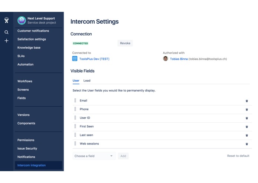Delete the Email field with trash icon

[x=246, y=101]
